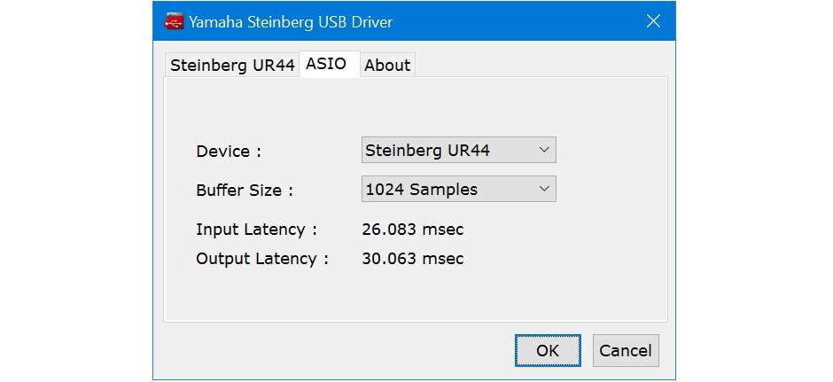The width and height of the screenshot is (833, 382).
Task: Open the Device combo box showing Steinberg UR44
Action: (458, 150)
